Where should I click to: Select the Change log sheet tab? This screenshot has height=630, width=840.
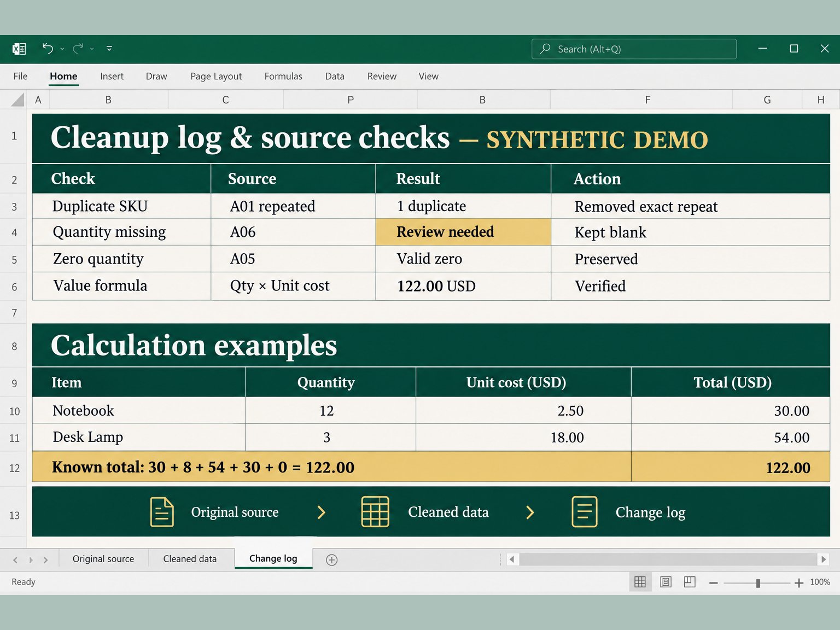[x=273, y=558]
